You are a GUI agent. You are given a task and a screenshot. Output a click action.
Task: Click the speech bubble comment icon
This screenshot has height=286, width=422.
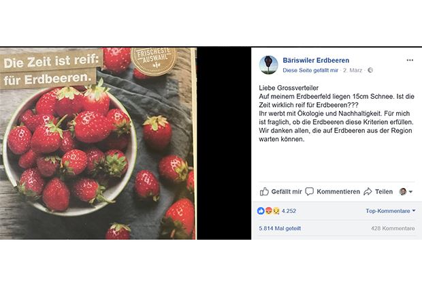[310, 191]
